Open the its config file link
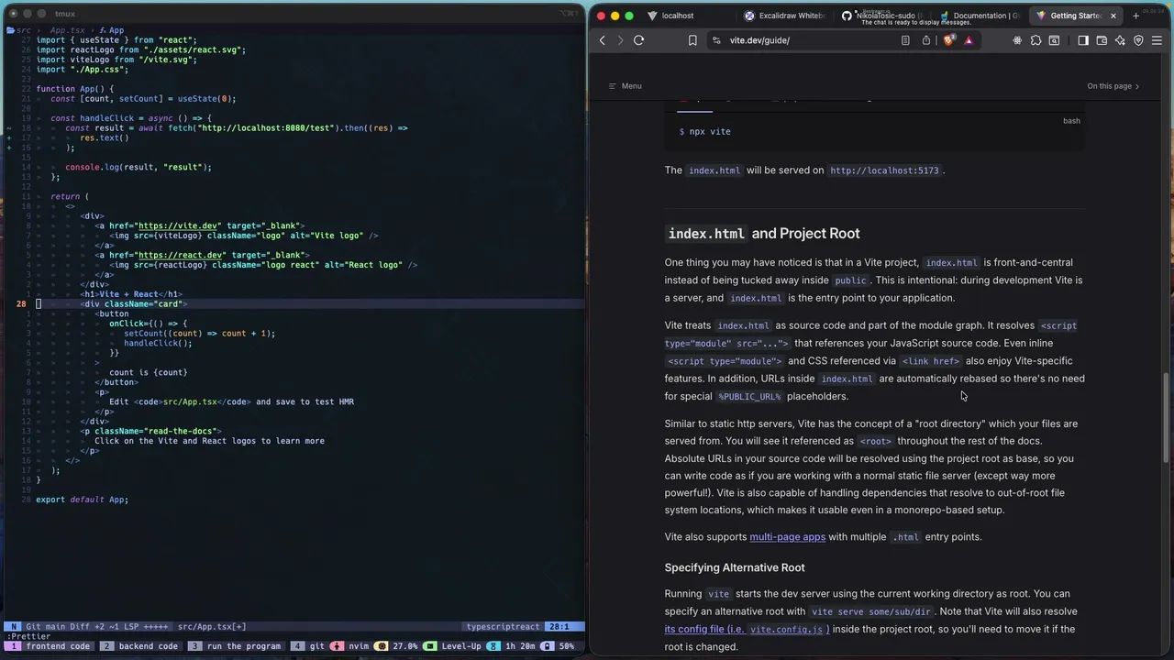Image resolution: width=1174 pixels, height=660 pixels. [747, 629]
